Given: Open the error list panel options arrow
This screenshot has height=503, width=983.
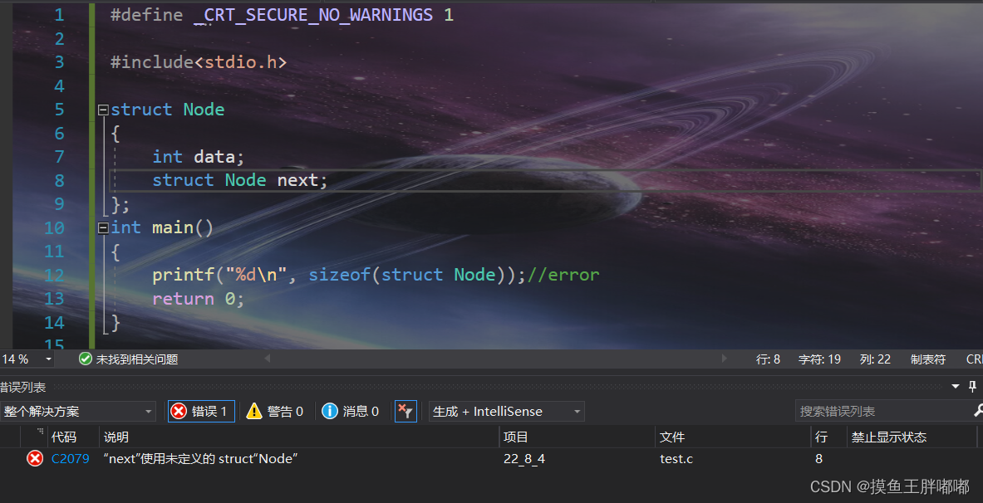Looking at the screenshot, I should coord(956,387).
